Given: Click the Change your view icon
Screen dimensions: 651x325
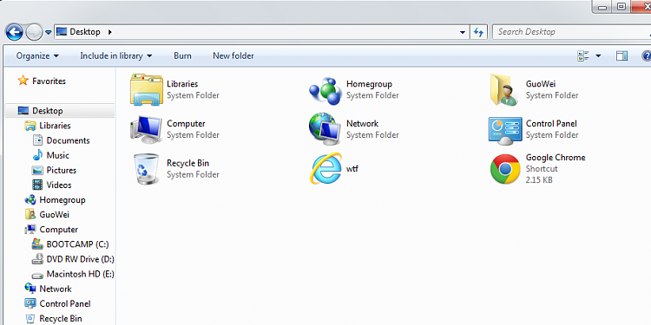Looking at the screenshot, I should [583, 56].
